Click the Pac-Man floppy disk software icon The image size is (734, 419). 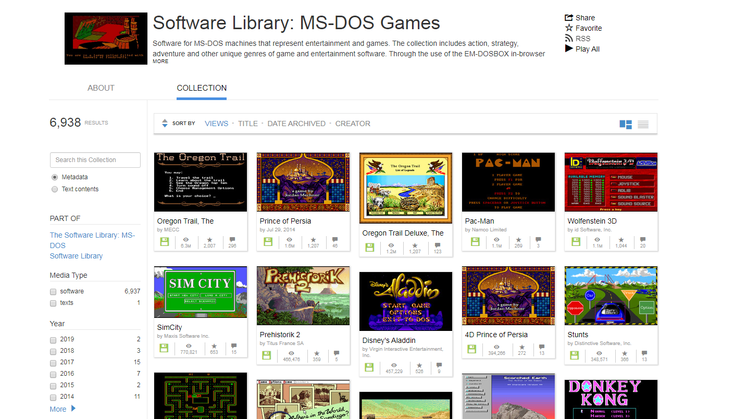click(x=475, y=242)
